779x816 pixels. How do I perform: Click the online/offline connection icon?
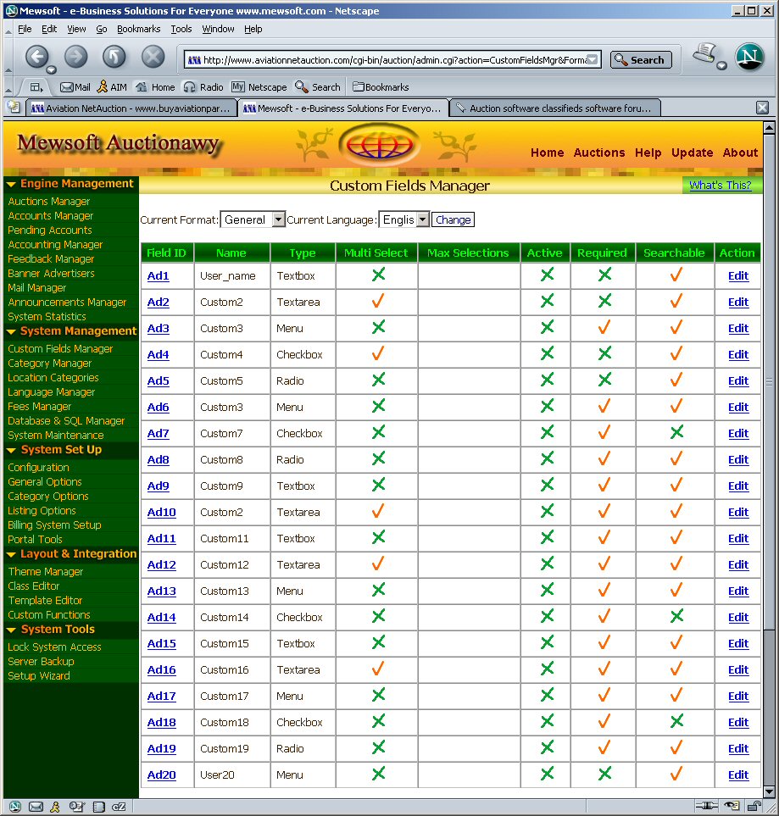[x=707, y=806]
